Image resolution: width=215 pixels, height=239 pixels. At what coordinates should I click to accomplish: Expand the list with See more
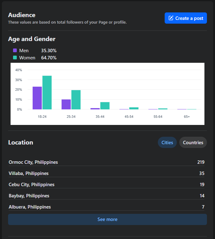pos(107,219)
